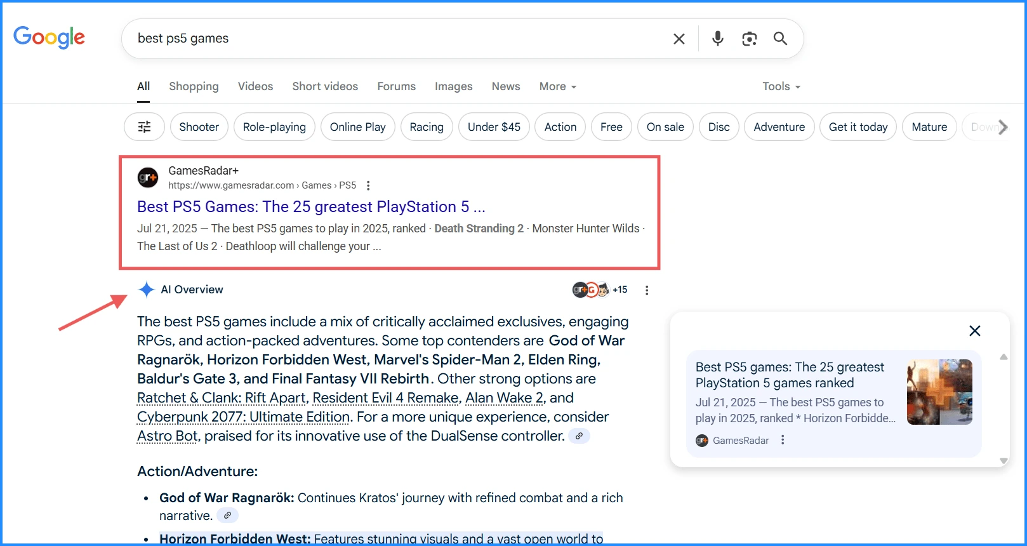Open the filter settings sliders chip
The width and height of the screenshot is (1027, 546).
pyautogui.click(x=144, y=127)
